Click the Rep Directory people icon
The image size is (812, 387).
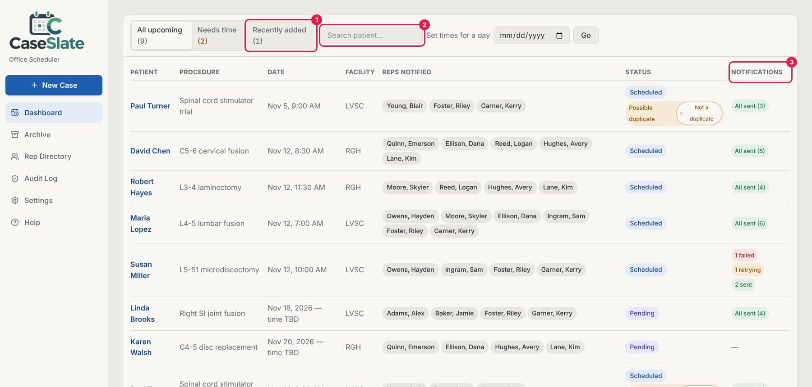click(15, 156)
